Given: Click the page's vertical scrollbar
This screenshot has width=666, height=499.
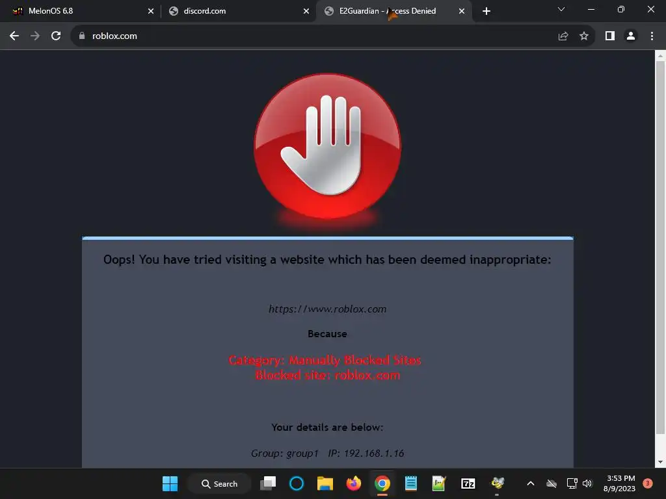Looking at the screenshot, I should click(x=660, y=248).
